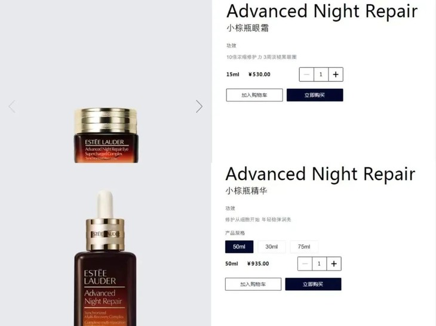The image size is (436, 326).
Task: Open the 小棕瓶眼霜 product title
Action: [x=247, y=28]
